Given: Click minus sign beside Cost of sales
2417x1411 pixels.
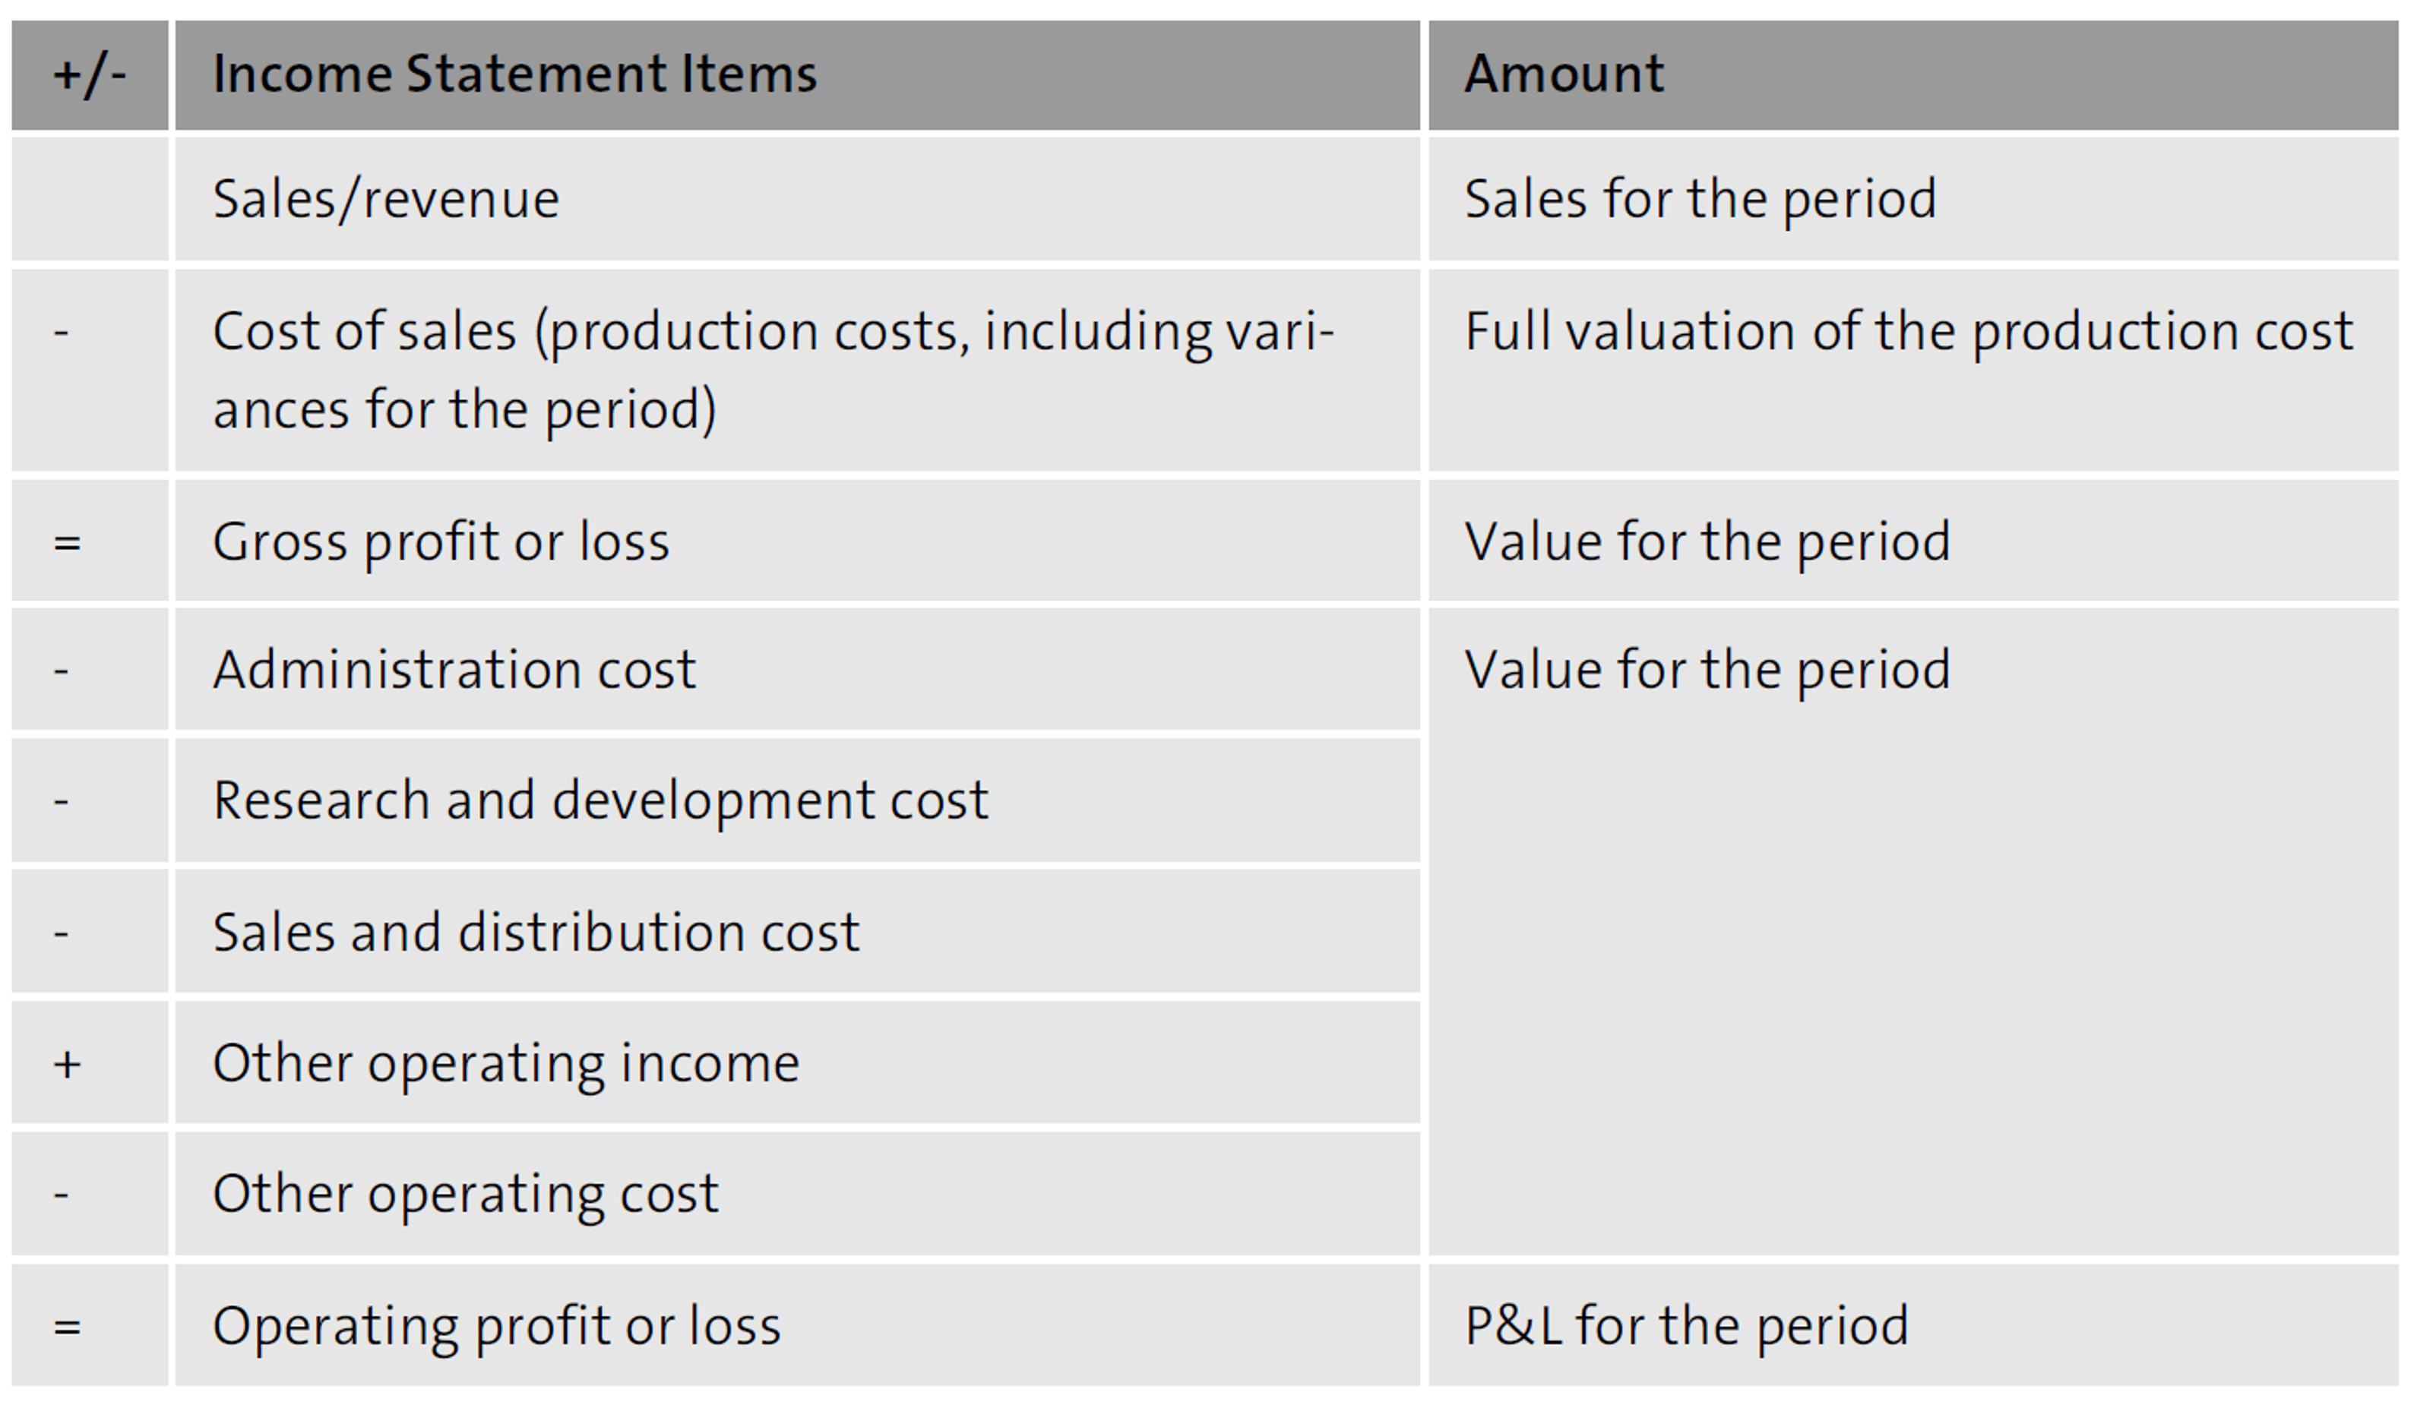Looking at the screenshot, I should (x=62, y=333).
